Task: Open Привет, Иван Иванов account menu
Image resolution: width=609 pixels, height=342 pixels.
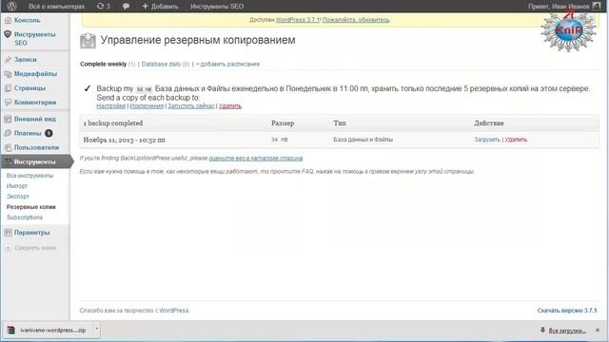Action: click(559, 7)
